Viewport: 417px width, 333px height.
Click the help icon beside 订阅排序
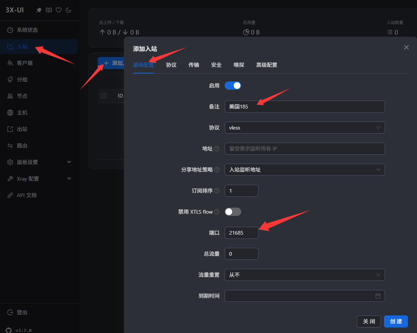click(x=217, y=191)
